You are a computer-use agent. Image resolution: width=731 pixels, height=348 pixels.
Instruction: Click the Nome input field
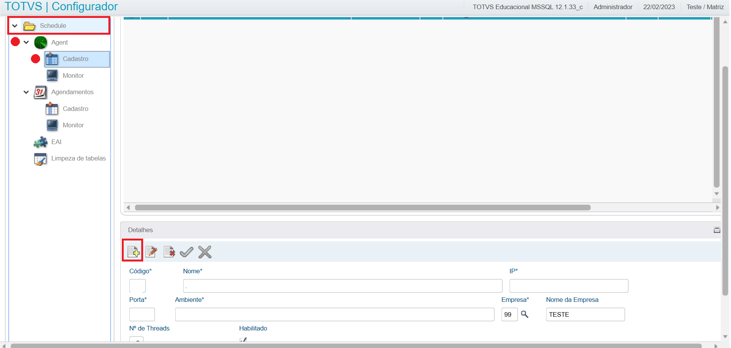coord(343,286)
